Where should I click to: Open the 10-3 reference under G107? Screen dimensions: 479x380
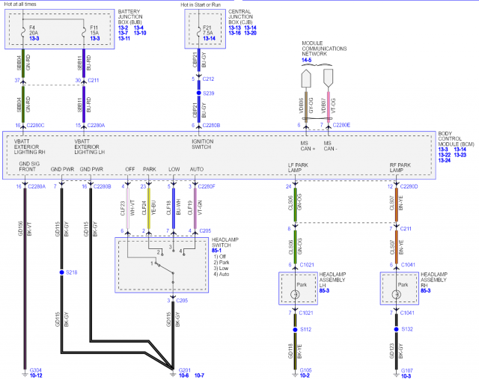click(406, 376)
